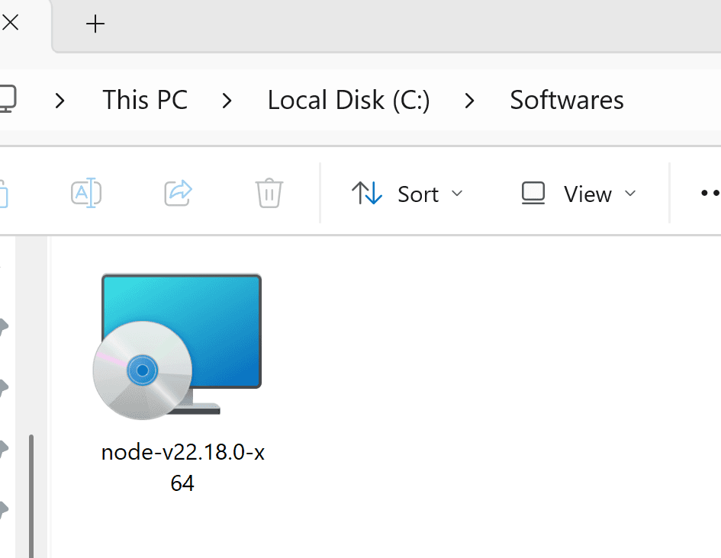
Task: Expand the Sort dropdown chevron
Action: (456, 194)
